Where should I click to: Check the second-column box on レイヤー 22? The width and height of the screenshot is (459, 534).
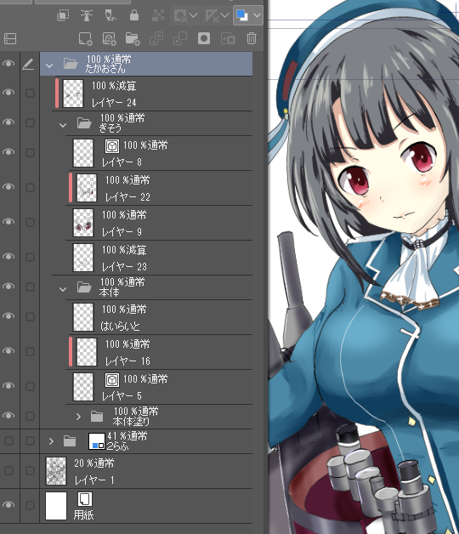coord(30,187)
